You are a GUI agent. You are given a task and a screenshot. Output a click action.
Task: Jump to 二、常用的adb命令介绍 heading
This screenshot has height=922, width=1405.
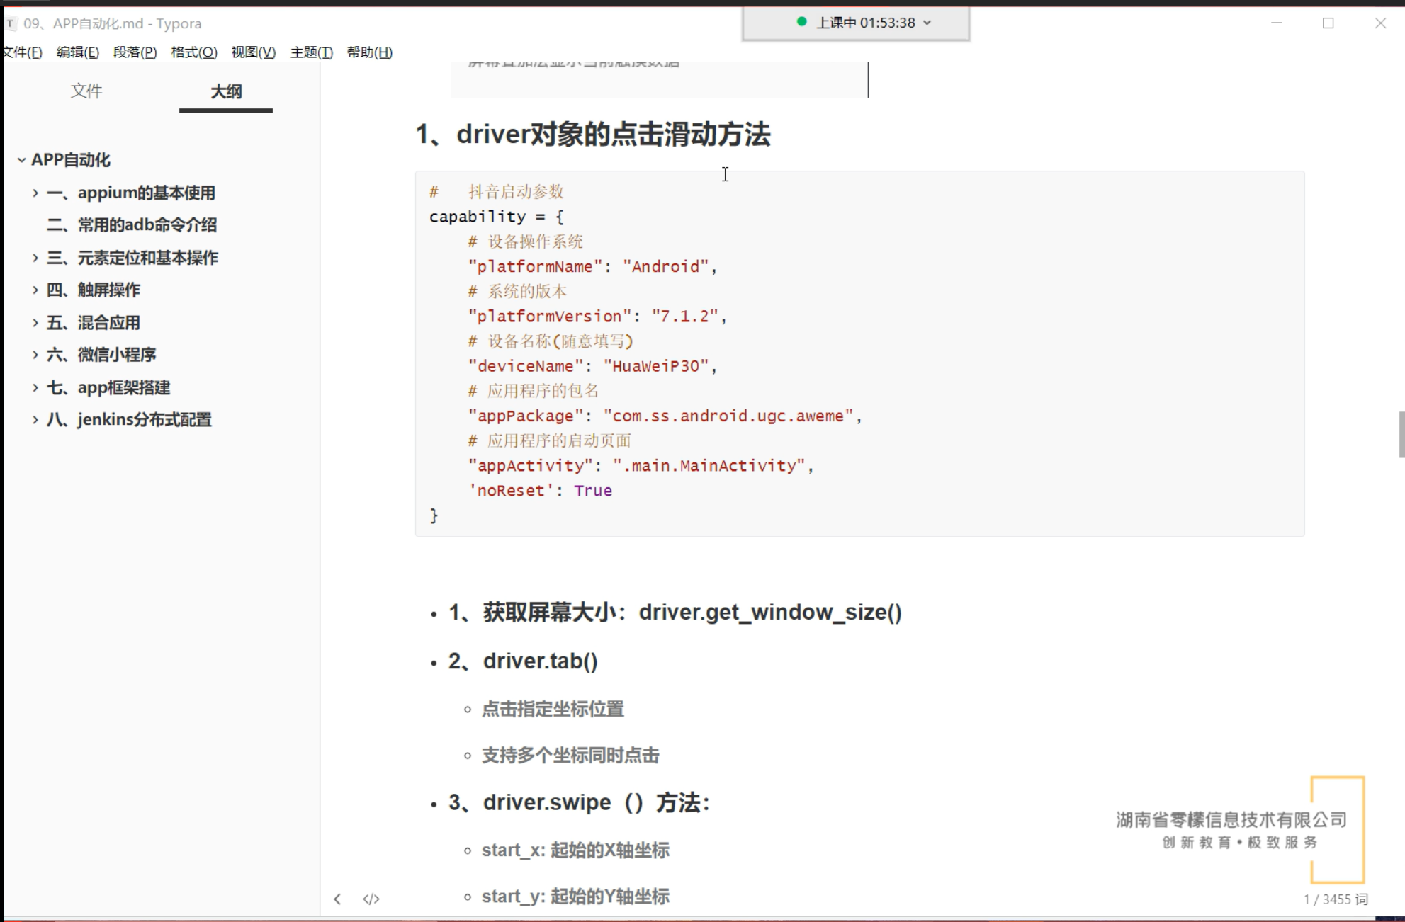[132, 225]
